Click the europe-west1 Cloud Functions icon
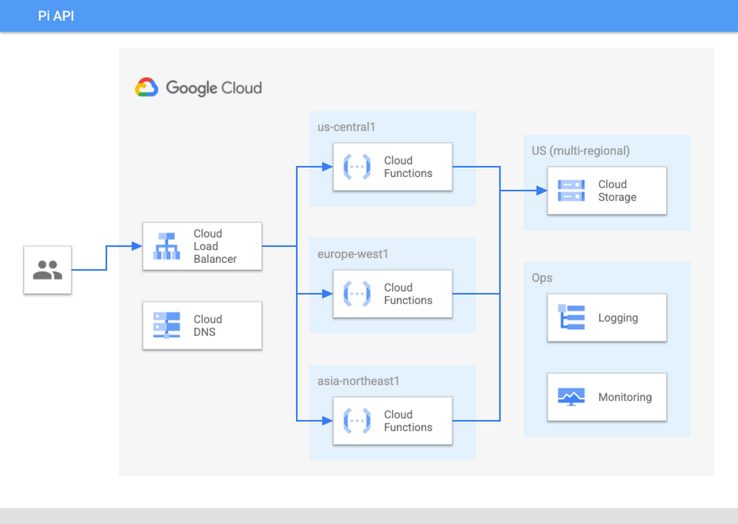Image resolution: width=738 pixels, height=524 pixels. (x=356, y=294)
